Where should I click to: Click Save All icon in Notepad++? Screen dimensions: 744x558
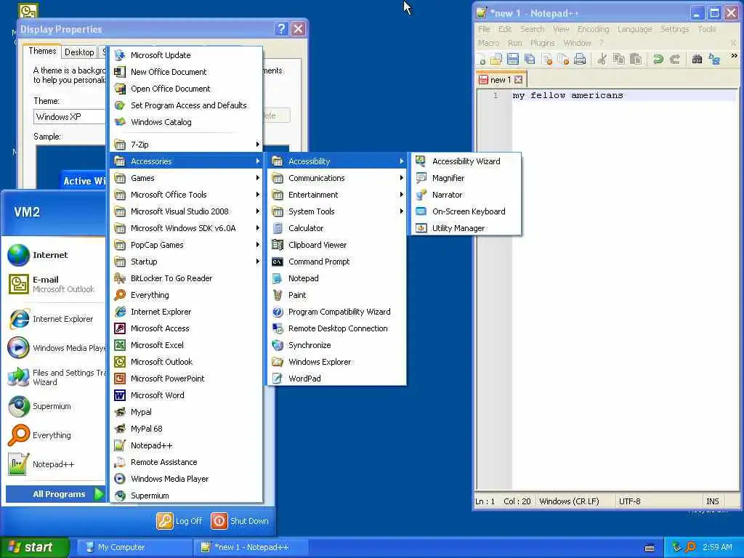530,60
